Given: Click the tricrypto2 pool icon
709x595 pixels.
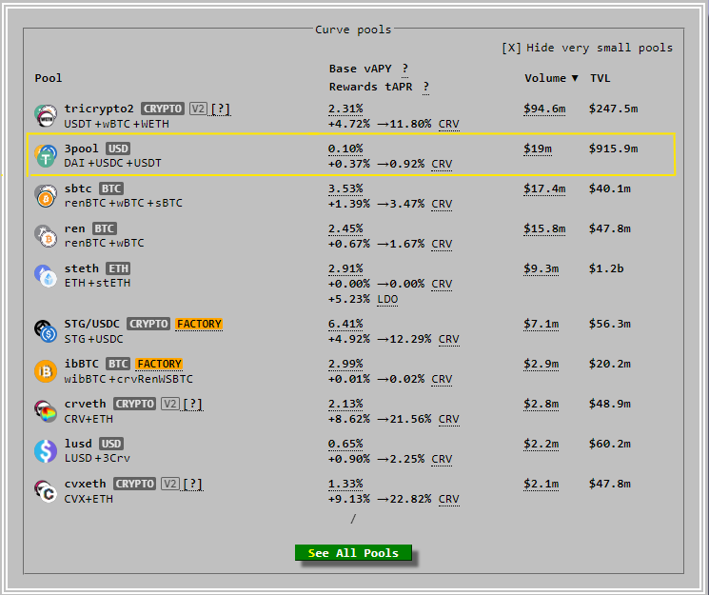Looking at the screenshot, I should click(x=46, y=116).
